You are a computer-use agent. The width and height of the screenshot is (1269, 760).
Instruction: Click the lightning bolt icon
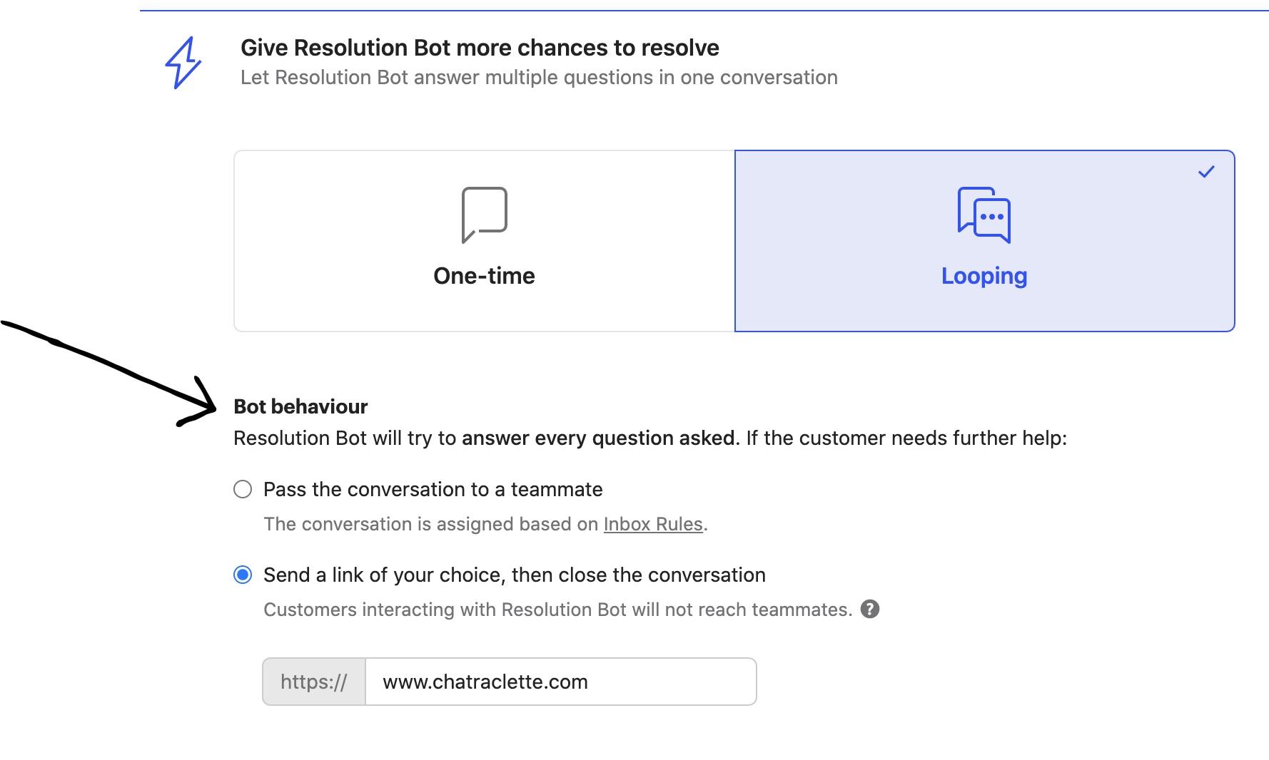point(183,63)
